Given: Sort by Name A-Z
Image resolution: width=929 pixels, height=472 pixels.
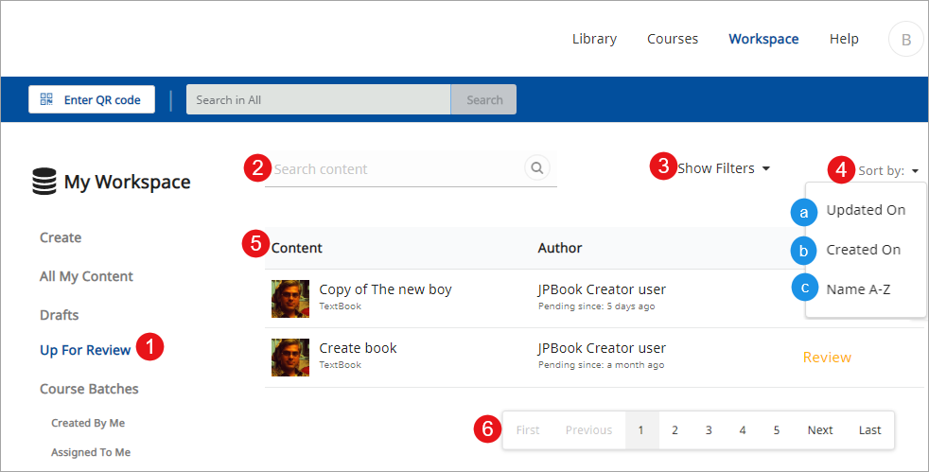Looking at the screenshot, I should pyautogui.click(x=858, y=289).
